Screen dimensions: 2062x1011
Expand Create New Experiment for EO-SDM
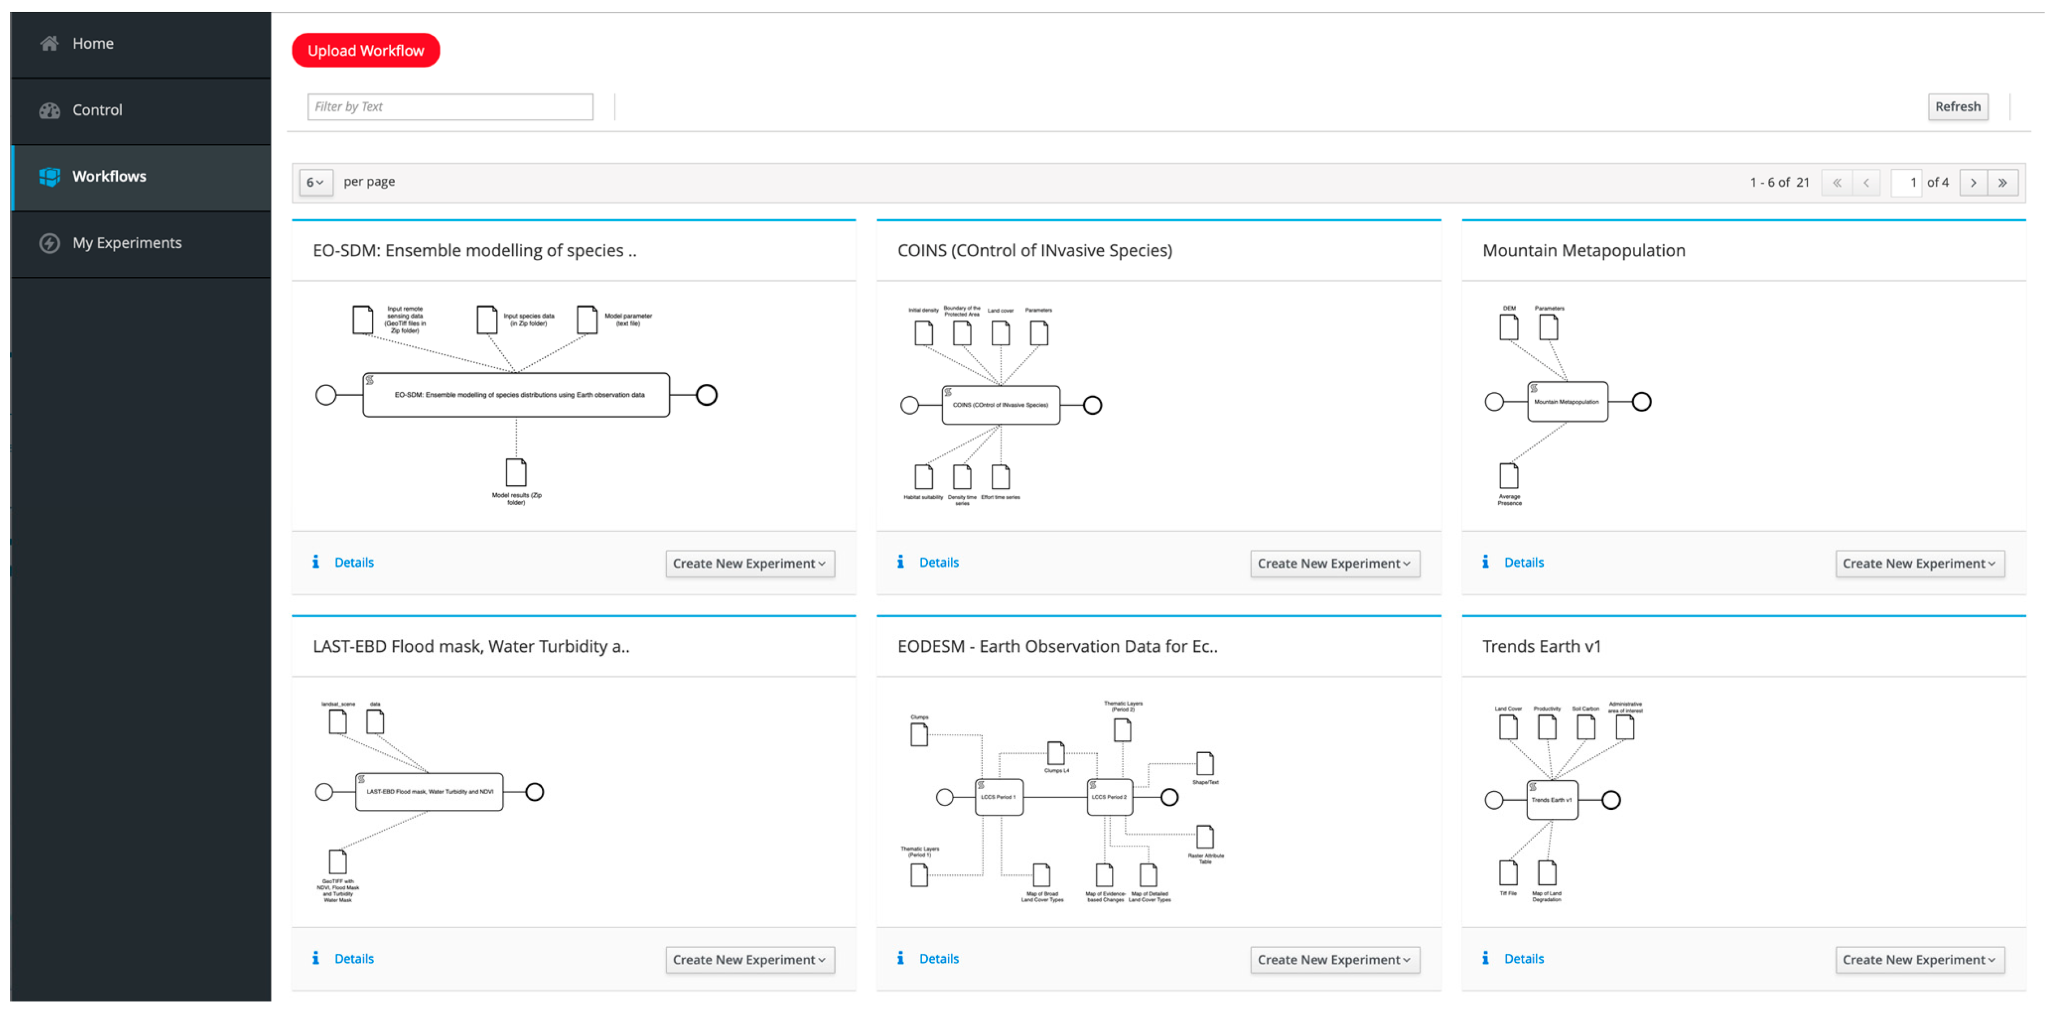tap(749, 564)
